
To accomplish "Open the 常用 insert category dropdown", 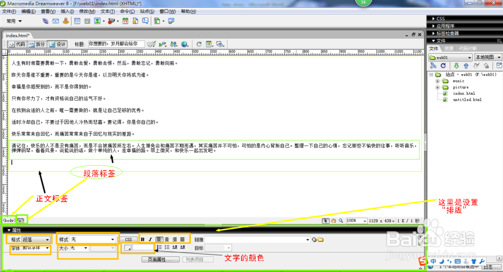I will (x=14, y=21).
